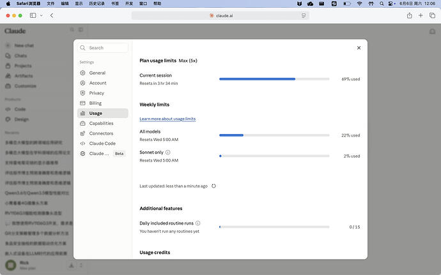Open the Privacy settings section
The height and width of the screenshot is (275, 441).
[103, 93]
